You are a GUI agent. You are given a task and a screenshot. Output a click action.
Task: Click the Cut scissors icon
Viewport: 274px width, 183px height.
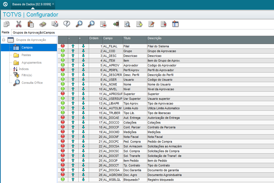click(x=19, y=24)
